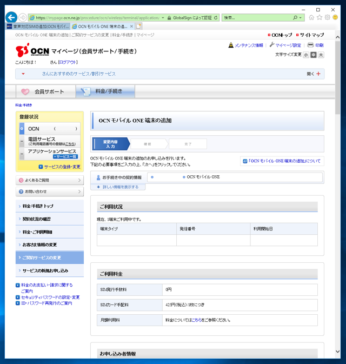Click the 利用開始日 column header

(x=284, y=229)
